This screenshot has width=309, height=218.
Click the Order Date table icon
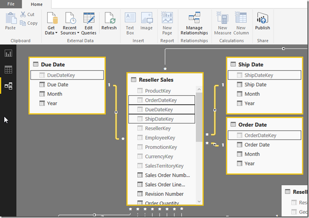click(233, 124)
